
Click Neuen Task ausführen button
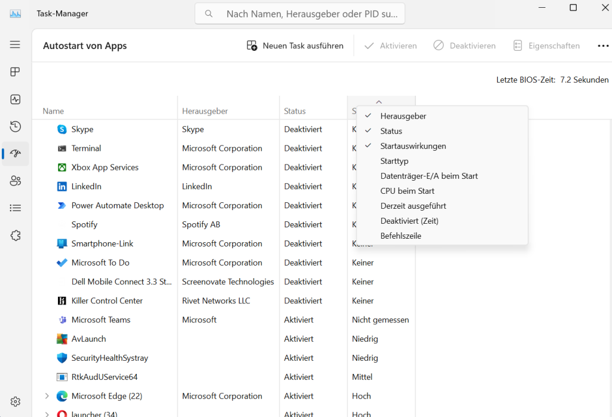[x=295, y=45]
